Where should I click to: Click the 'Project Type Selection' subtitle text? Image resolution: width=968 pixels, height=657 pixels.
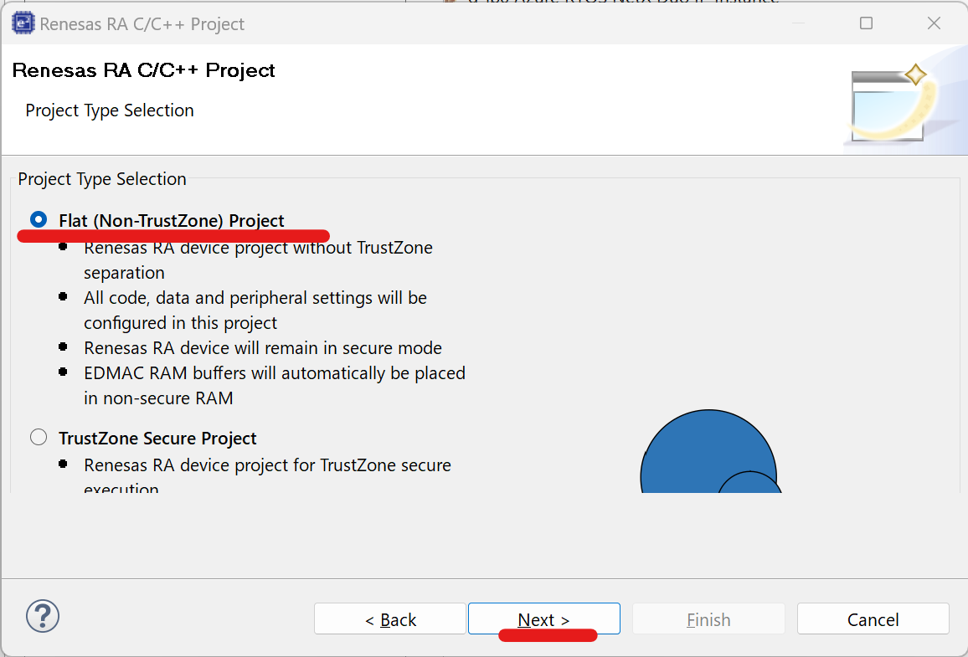pos(109,110)
